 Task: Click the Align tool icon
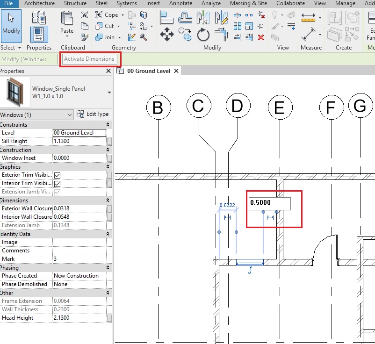coord(167,17)
